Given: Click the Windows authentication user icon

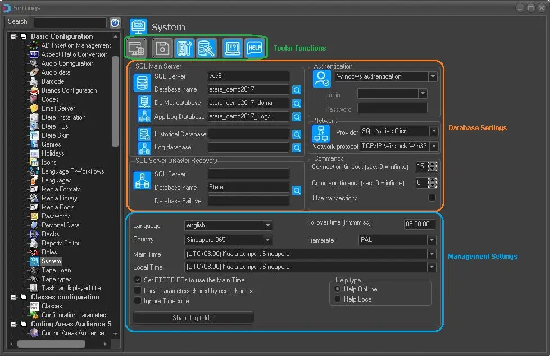Looking at the screenshot, I should click(322, 79).
